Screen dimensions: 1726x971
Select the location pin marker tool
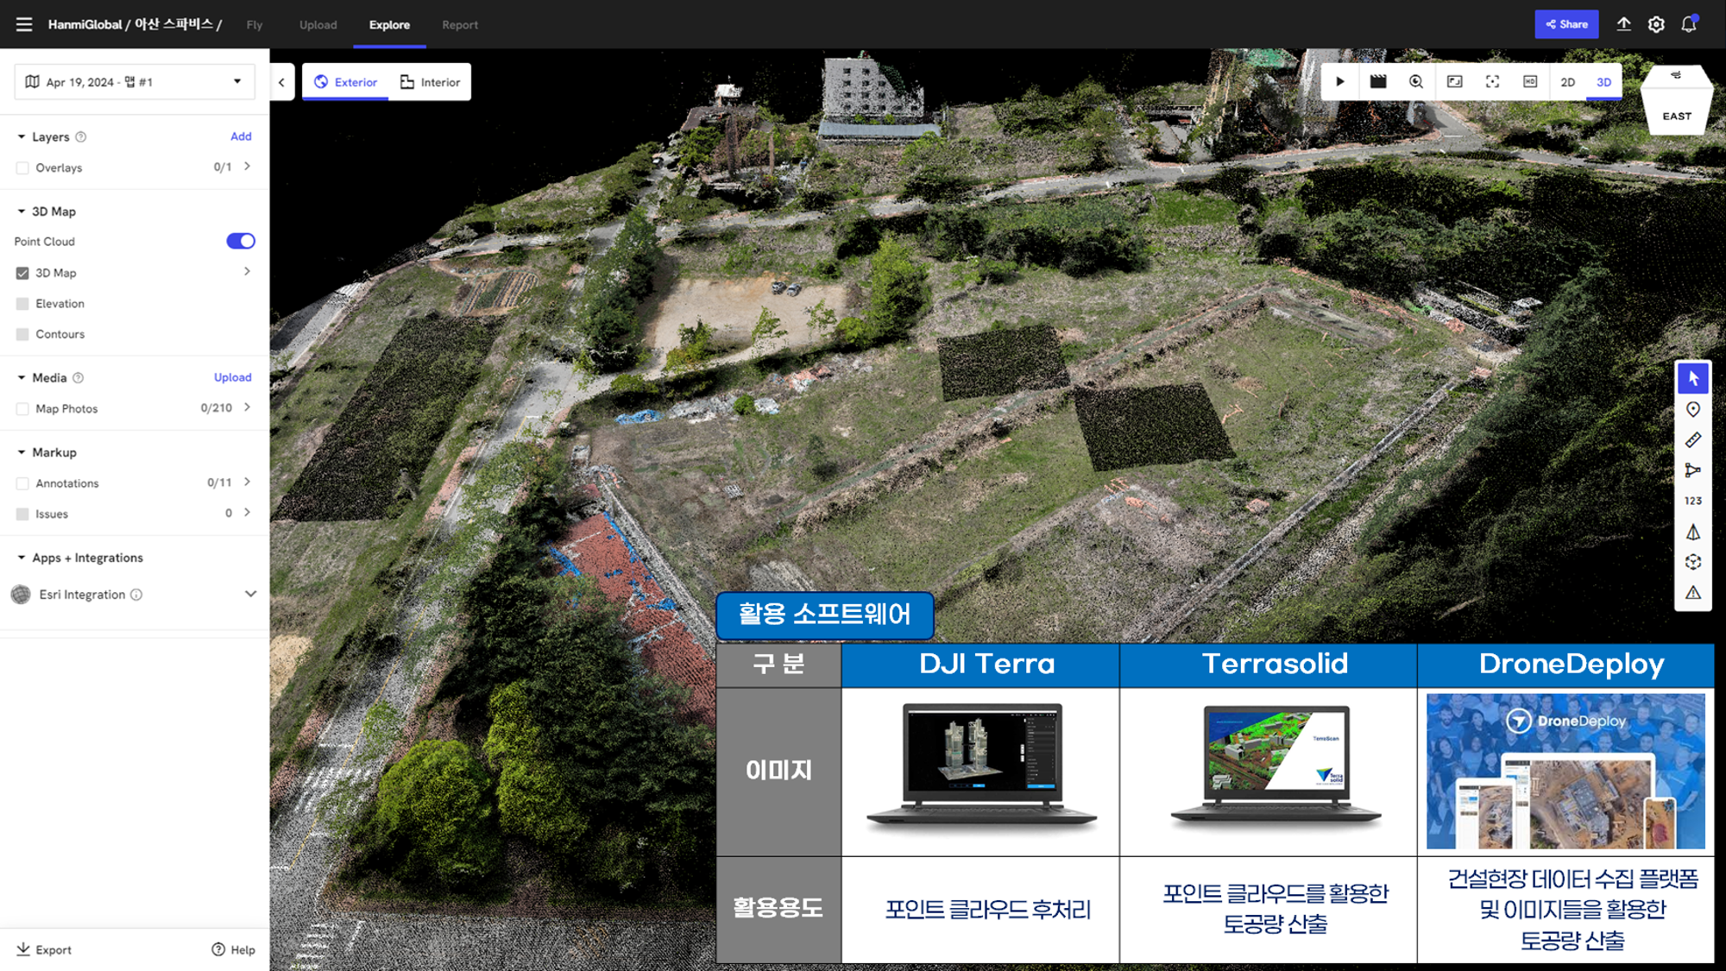[1693, 409]
